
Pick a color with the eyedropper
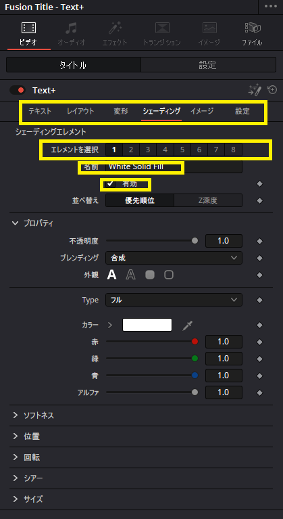tap(188, 325)
